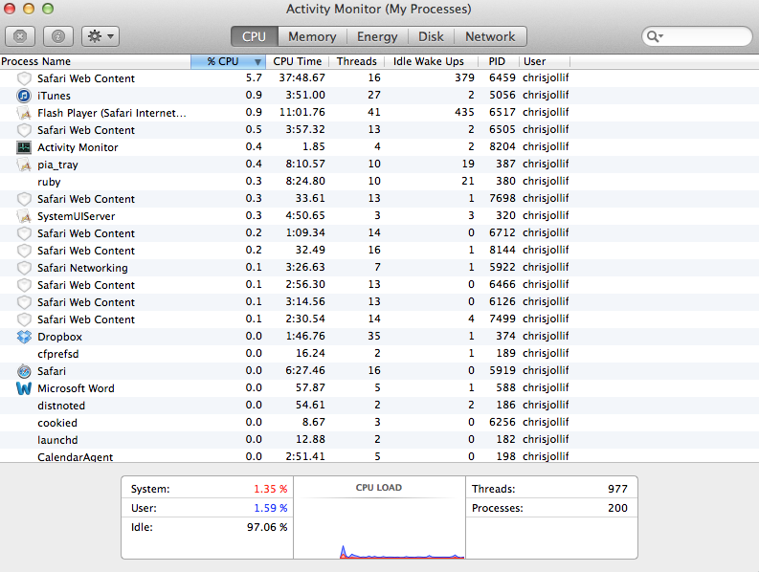Click shield icon of PID 6466 row
This screenshot has width=759, height=572.
pos(24,285)
